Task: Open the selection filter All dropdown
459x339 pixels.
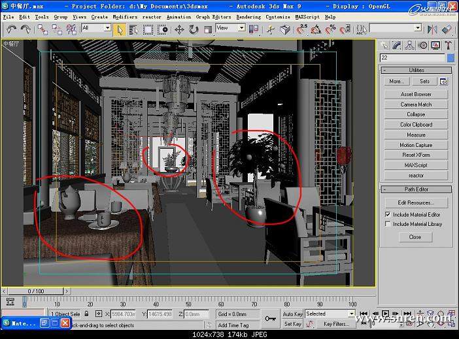Action: click(x=96, y=29)
